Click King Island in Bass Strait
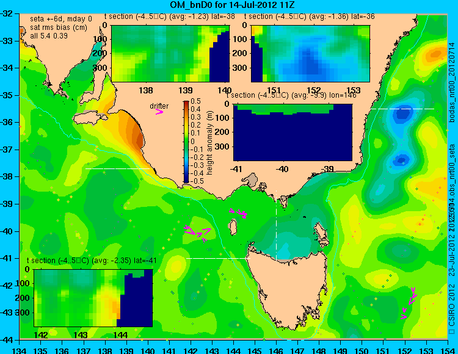 click(x=233, y=228)
